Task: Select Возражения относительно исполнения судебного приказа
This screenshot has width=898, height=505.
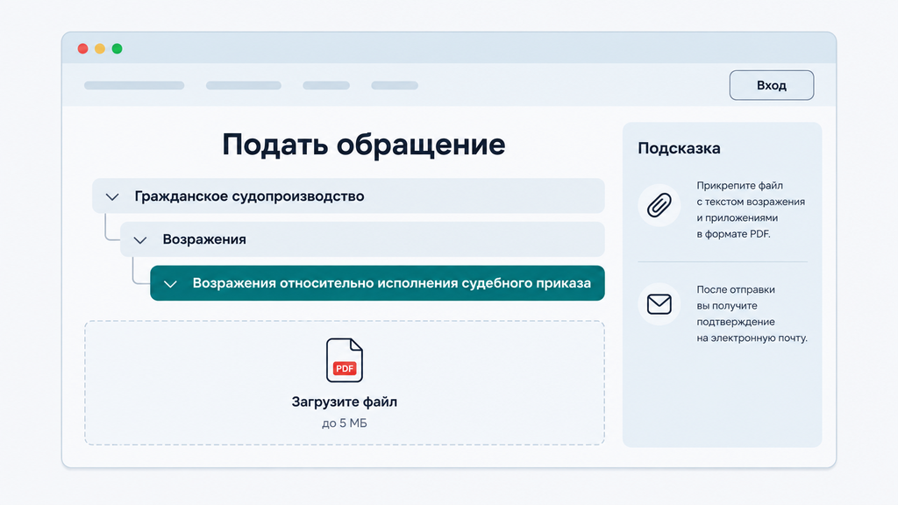Action: click(x=377, y=283)
